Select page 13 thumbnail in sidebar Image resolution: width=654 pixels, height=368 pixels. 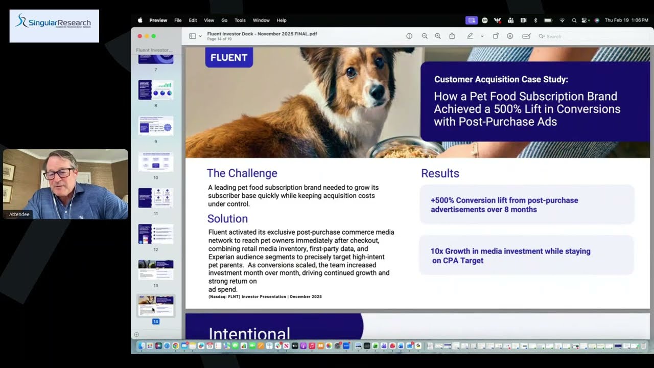(x=156, y=270)
